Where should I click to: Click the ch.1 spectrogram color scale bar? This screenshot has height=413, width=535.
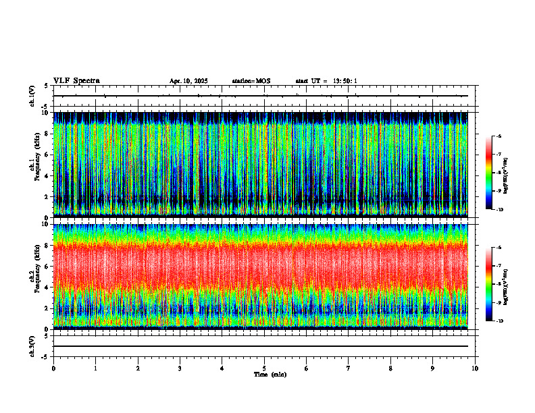pyautogui.click(x=488, y=173)
